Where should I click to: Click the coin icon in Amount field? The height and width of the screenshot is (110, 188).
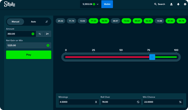coord(33,34)
